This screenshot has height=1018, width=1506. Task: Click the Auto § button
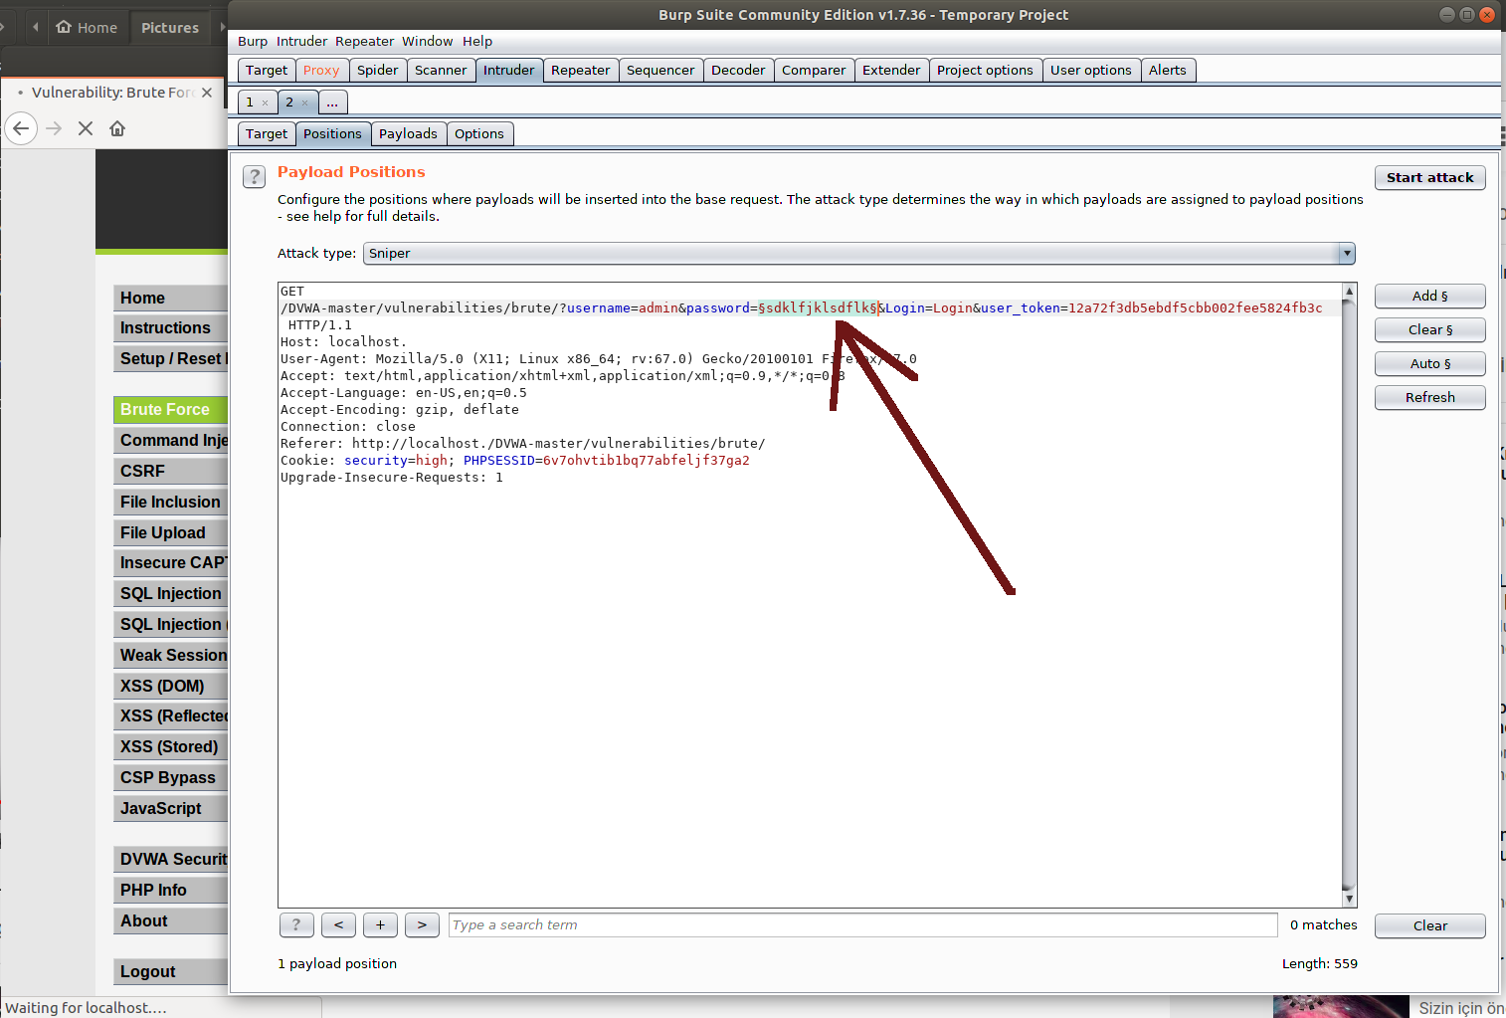click(1430, 363)
